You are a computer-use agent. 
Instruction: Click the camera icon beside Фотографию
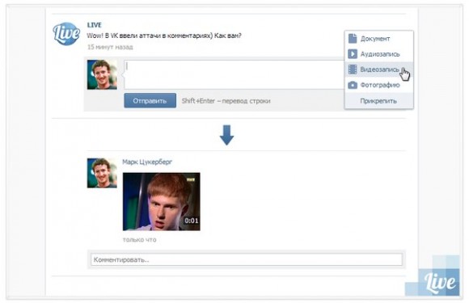(x=353, y=85)
